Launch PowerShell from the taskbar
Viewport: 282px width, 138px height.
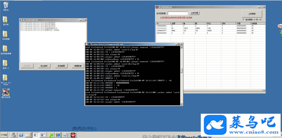point(21,135)
